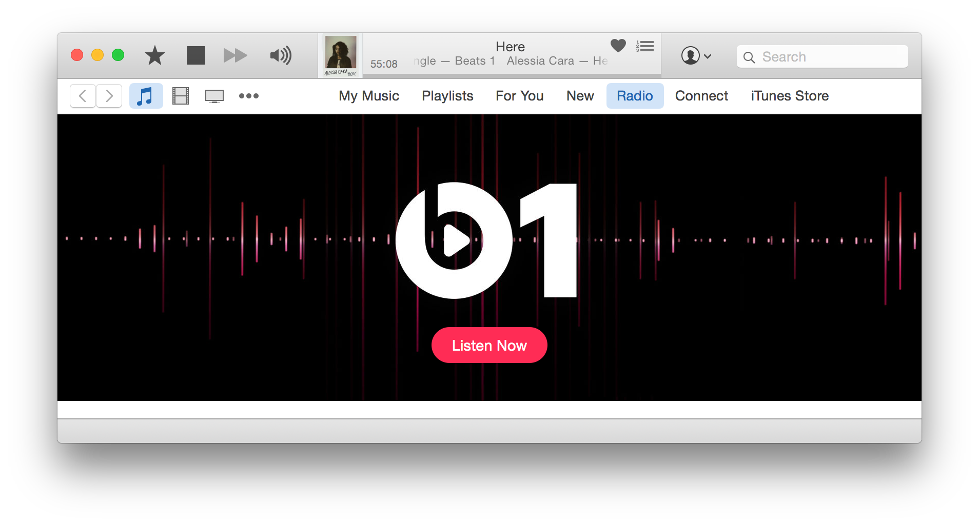Click the "Alessia Cara" artist text
Viewport: 979px width, 525px height.
pos(540,61)
